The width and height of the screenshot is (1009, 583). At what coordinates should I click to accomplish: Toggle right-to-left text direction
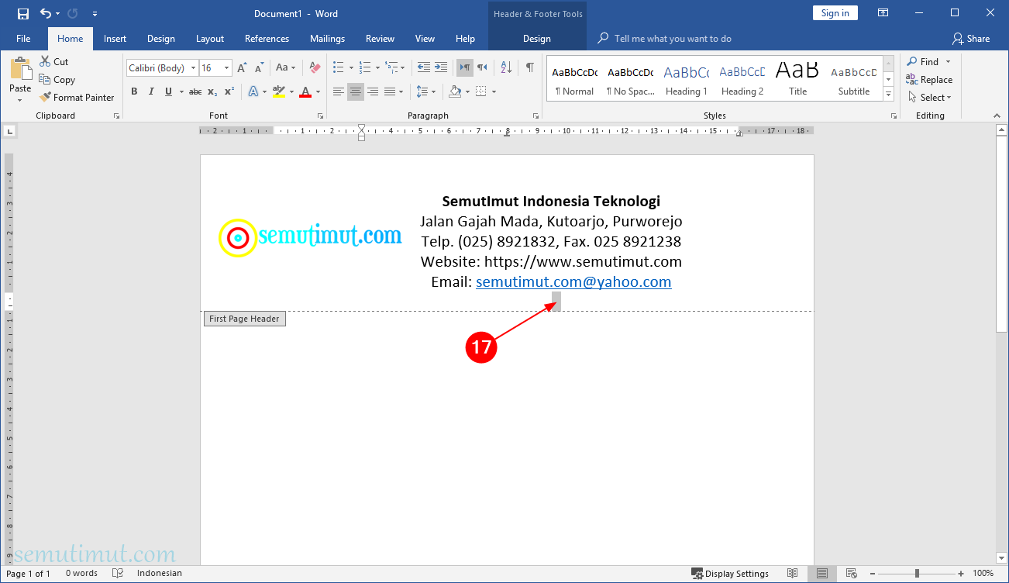(x=482, y=67)
